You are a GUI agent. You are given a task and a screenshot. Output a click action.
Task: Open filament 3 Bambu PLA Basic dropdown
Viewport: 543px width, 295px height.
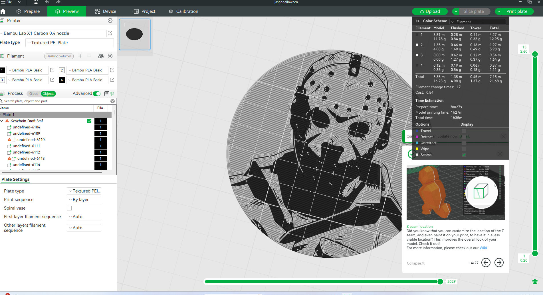(x=27, y=80)
